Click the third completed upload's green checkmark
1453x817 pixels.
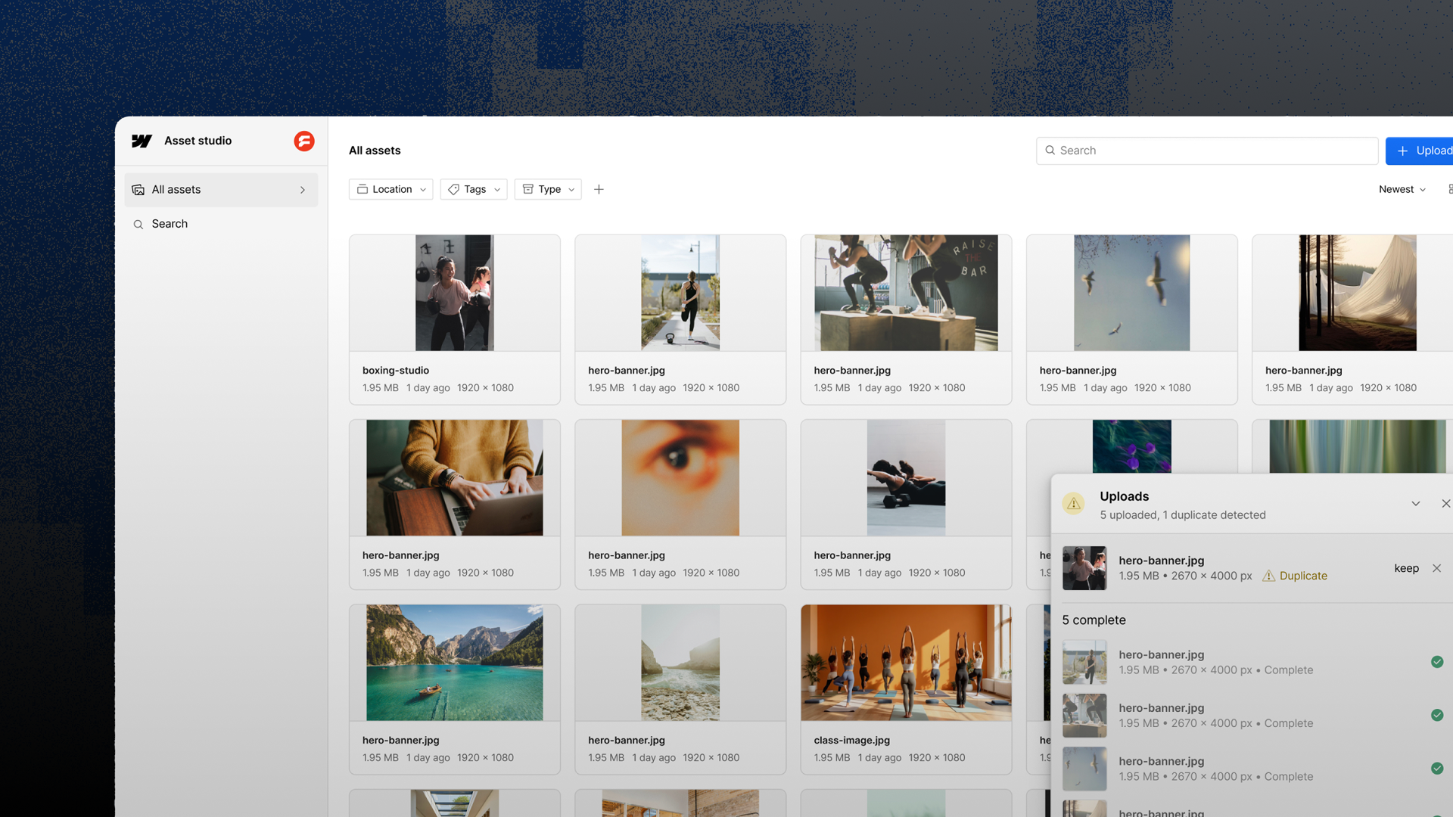pos(1437,769)
